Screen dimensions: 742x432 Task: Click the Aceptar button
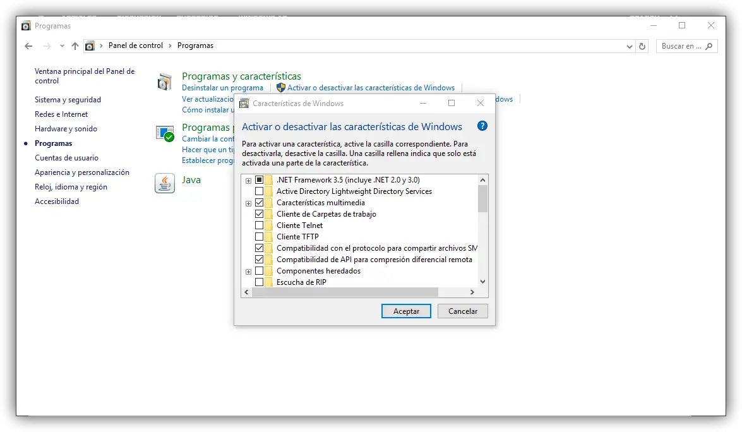click(406, 311)
